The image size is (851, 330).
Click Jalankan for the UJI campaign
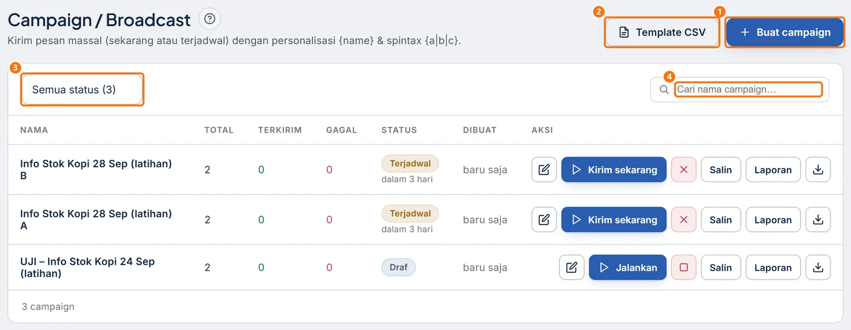point(627,267)
